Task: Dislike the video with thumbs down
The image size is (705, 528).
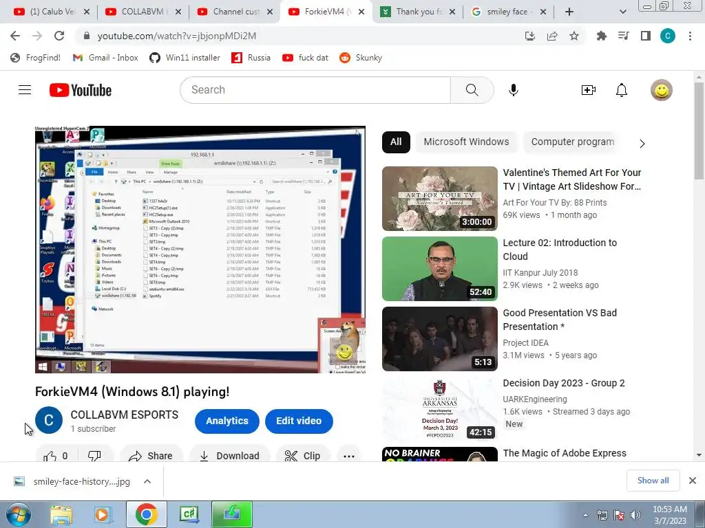Action: tap(95, 456)
